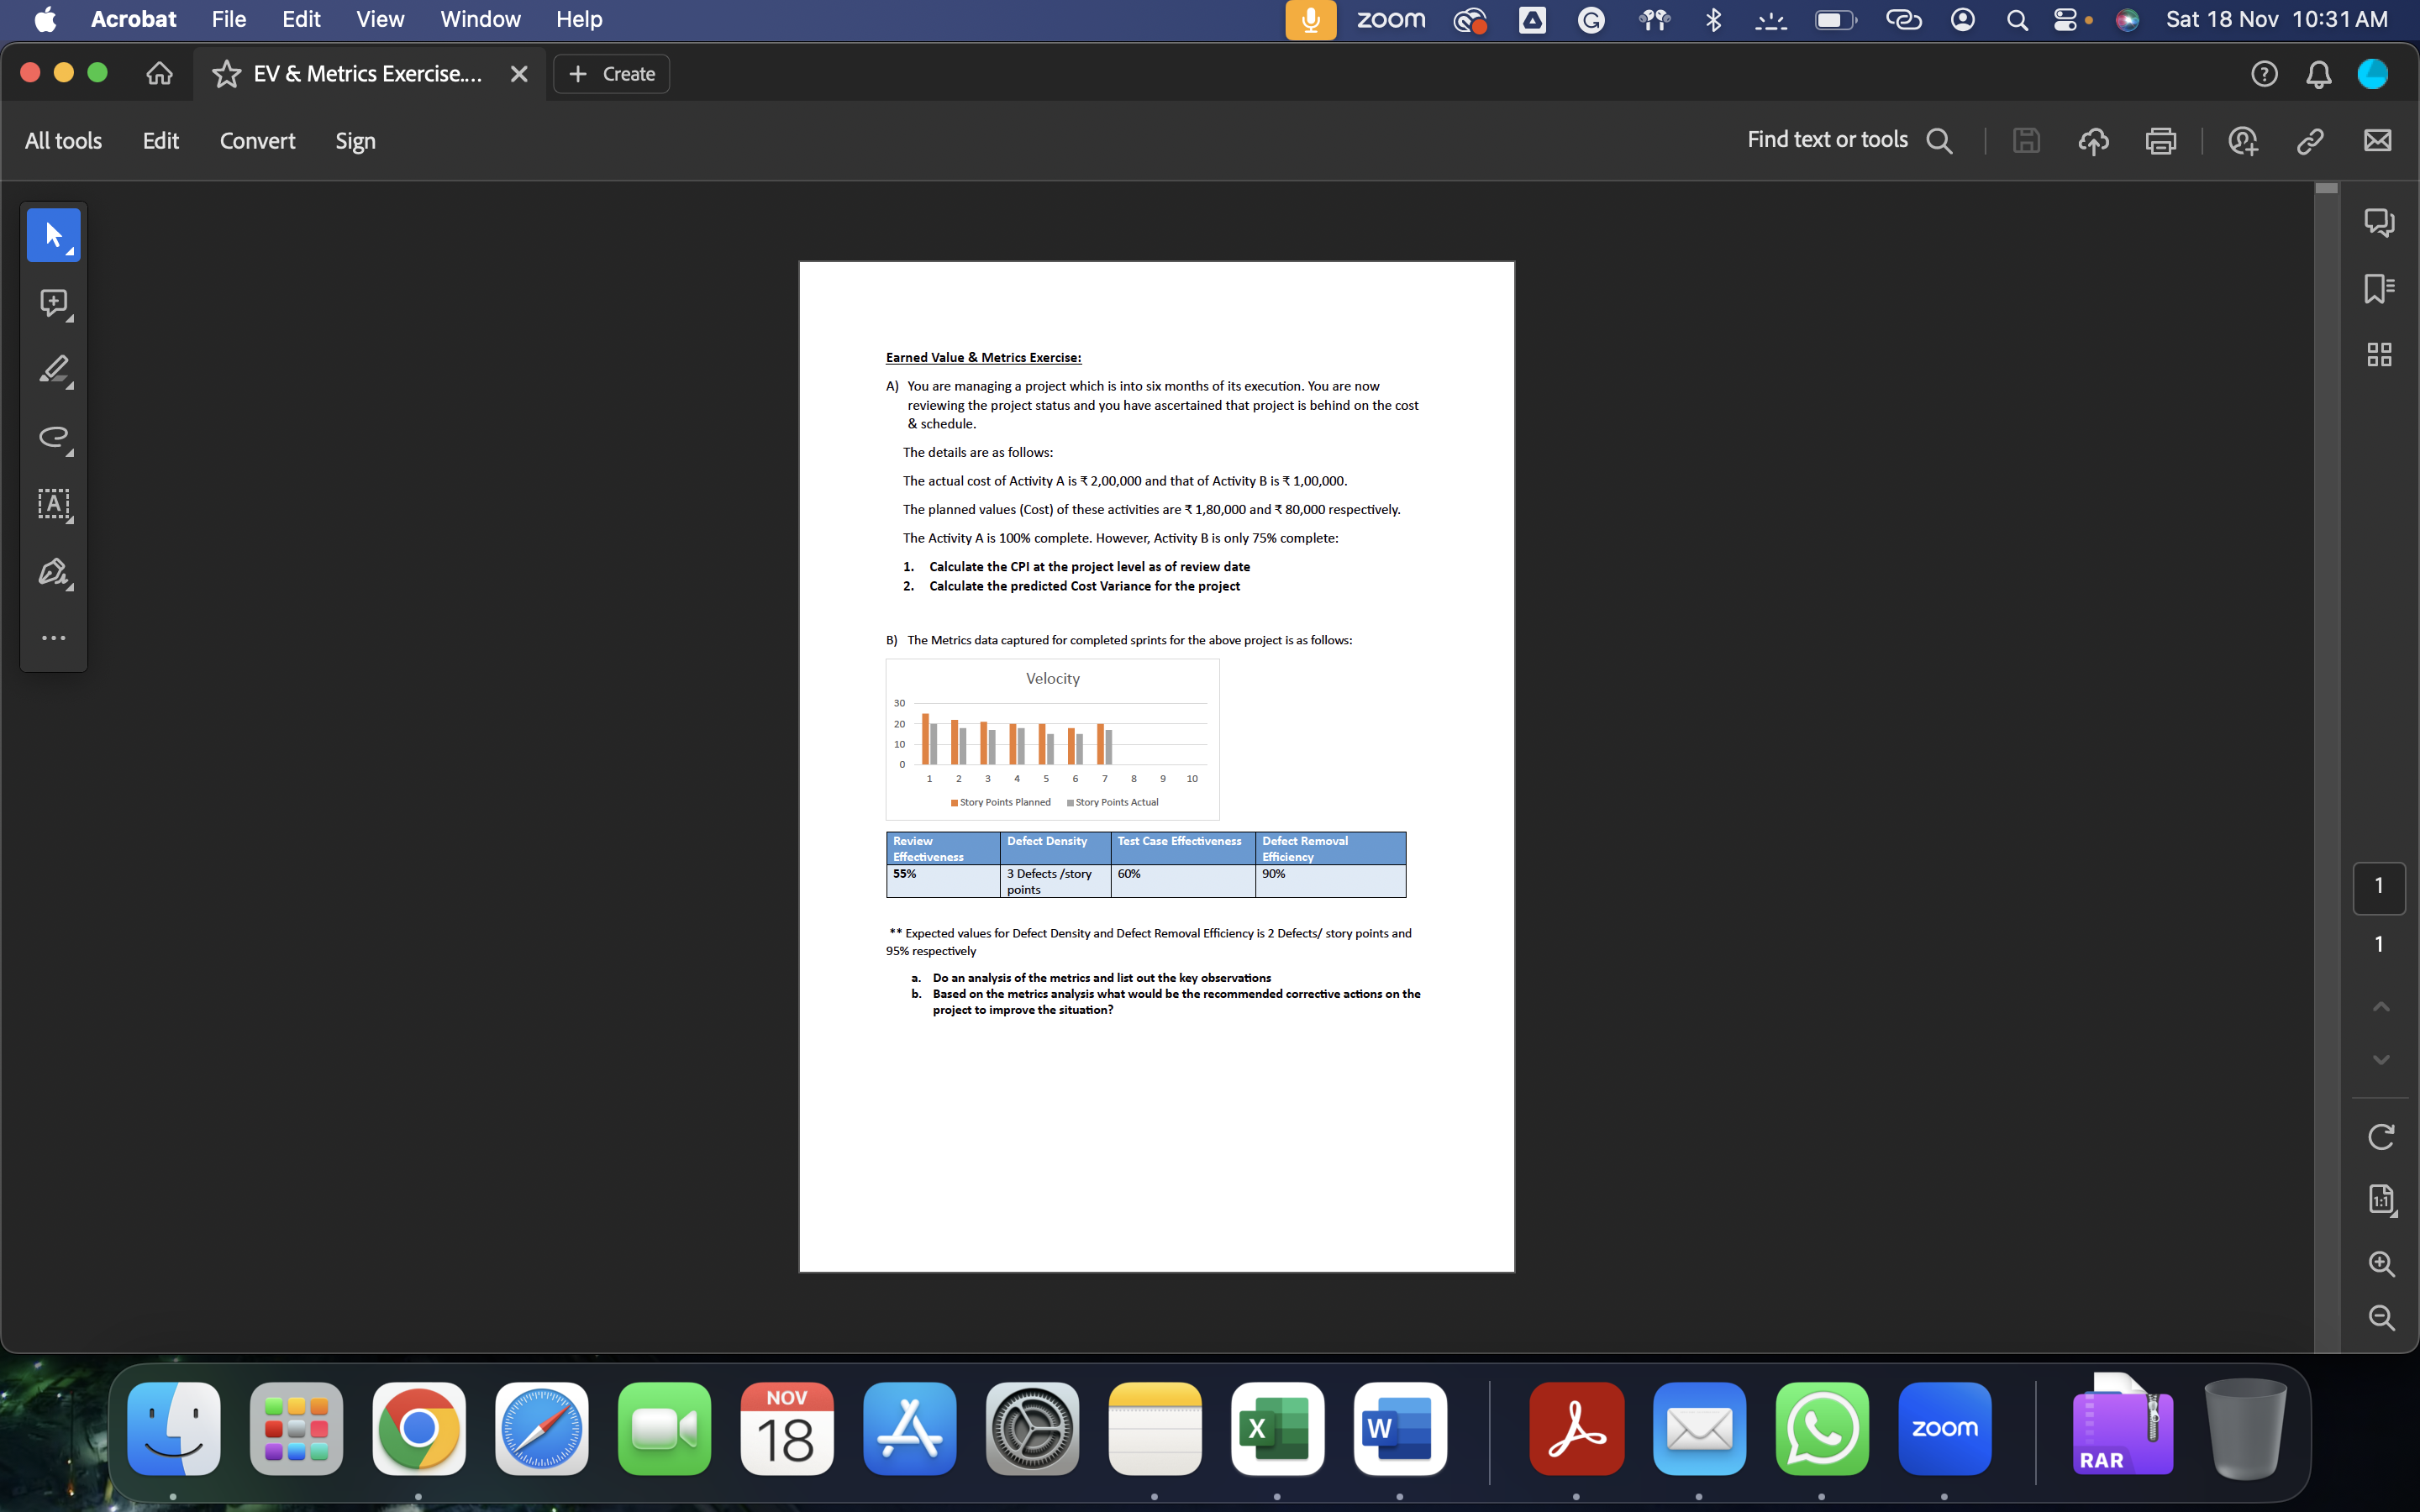Pick the Draw freeform tool
This screenshot has height=1512, width=2420.
[53, 438]
